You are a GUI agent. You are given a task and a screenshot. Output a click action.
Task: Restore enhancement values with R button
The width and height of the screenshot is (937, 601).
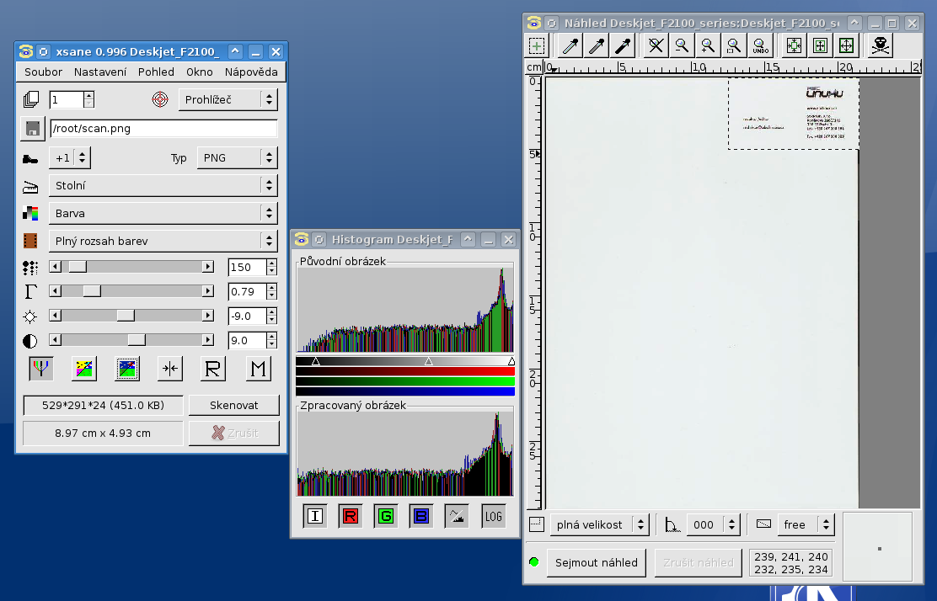click(x=212, y=369)
